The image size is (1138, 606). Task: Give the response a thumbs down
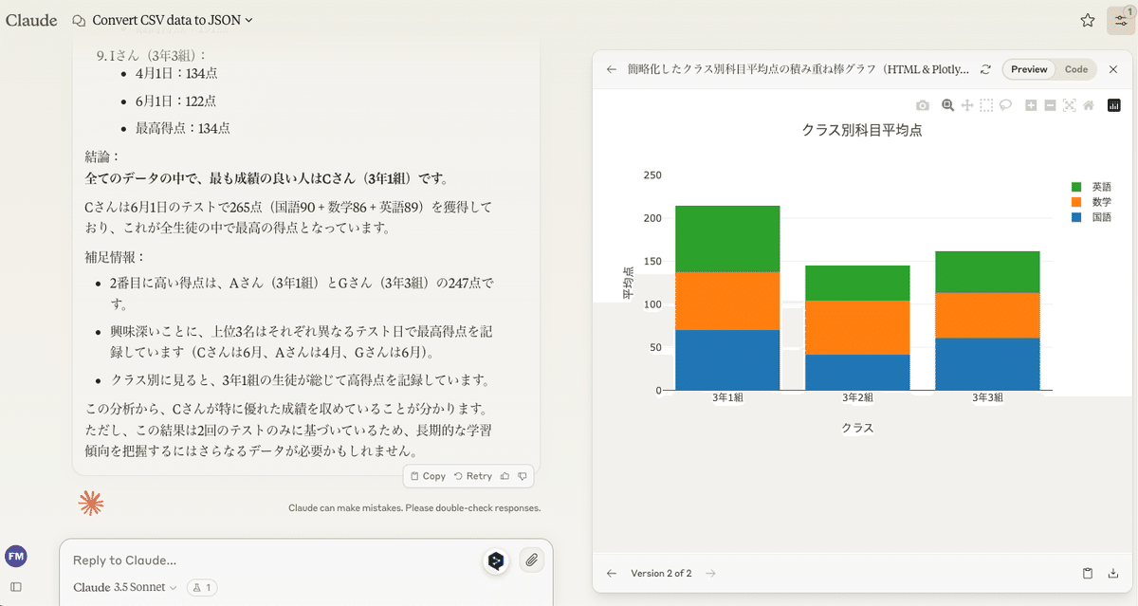(x=522, y=476)
